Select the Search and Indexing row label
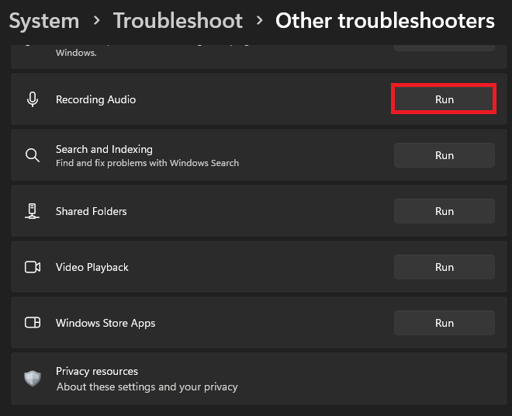 click(x=104, y=149)
